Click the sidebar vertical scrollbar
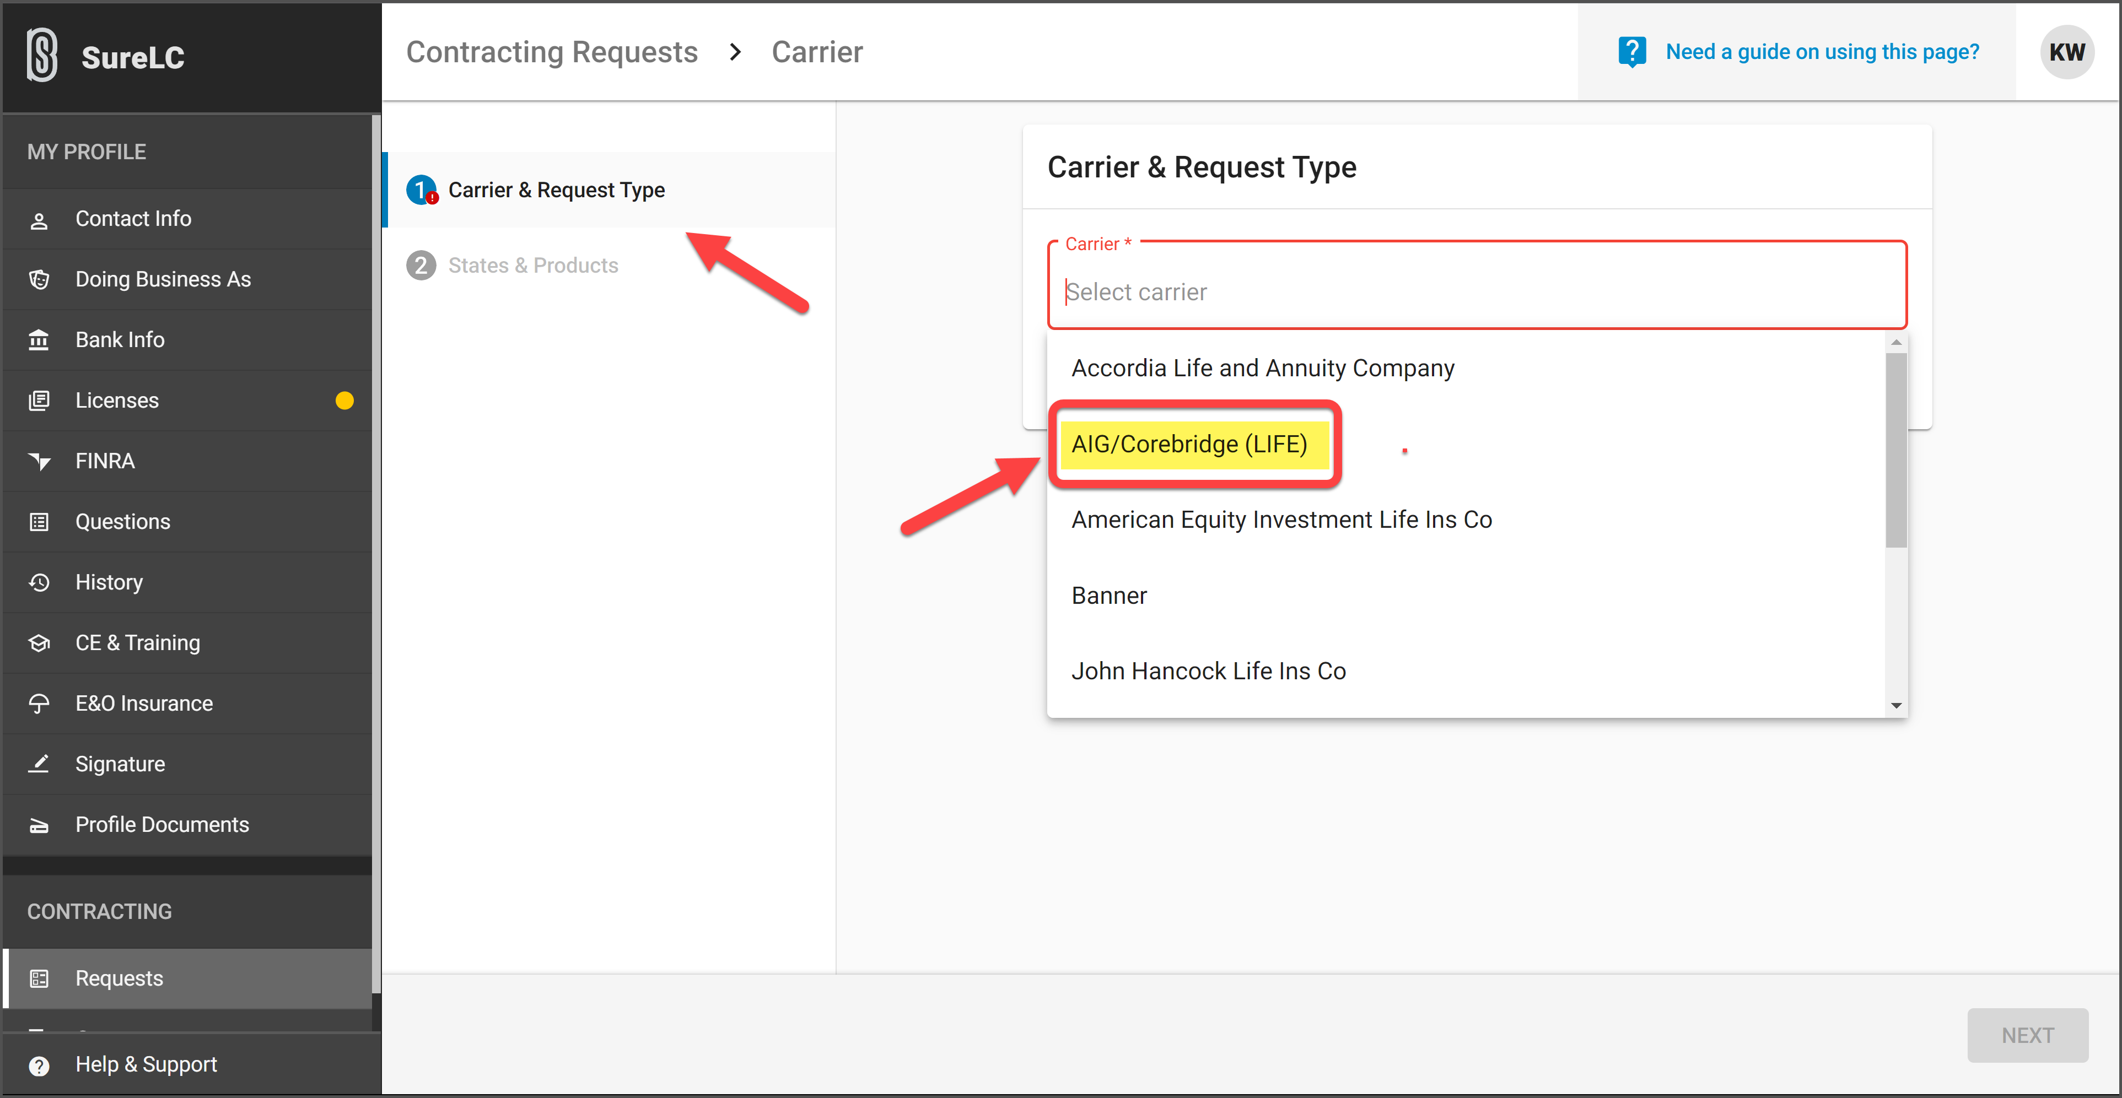This screenshot has height=1098, width=2122. [x=376, y=554]
